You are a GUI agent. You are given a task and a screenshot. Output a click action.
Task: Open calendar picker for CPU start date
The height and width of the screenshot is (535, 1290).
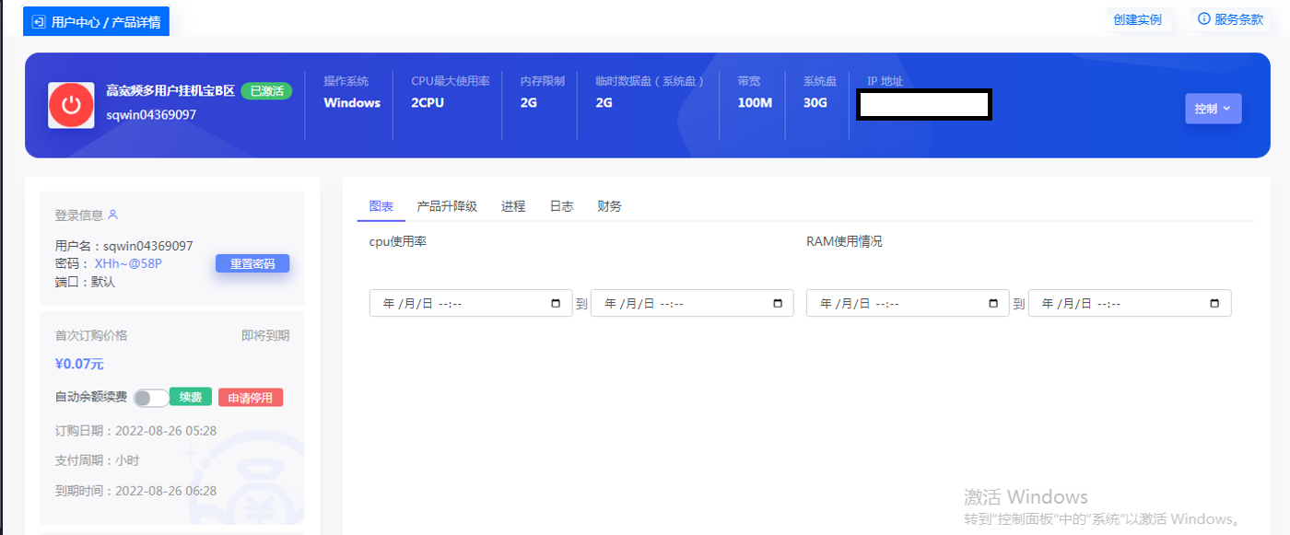pos(556,304)
